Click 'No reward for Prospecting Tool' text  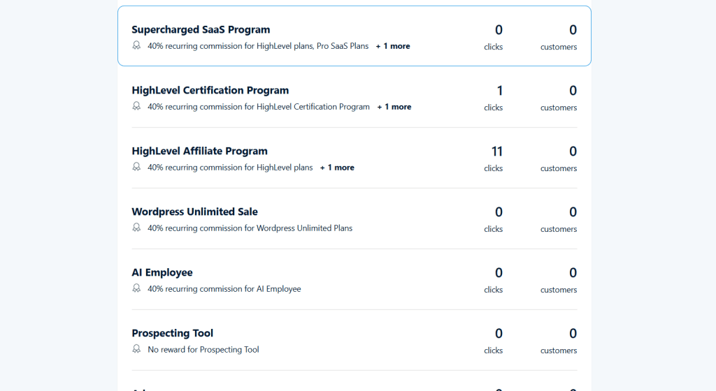203,350
